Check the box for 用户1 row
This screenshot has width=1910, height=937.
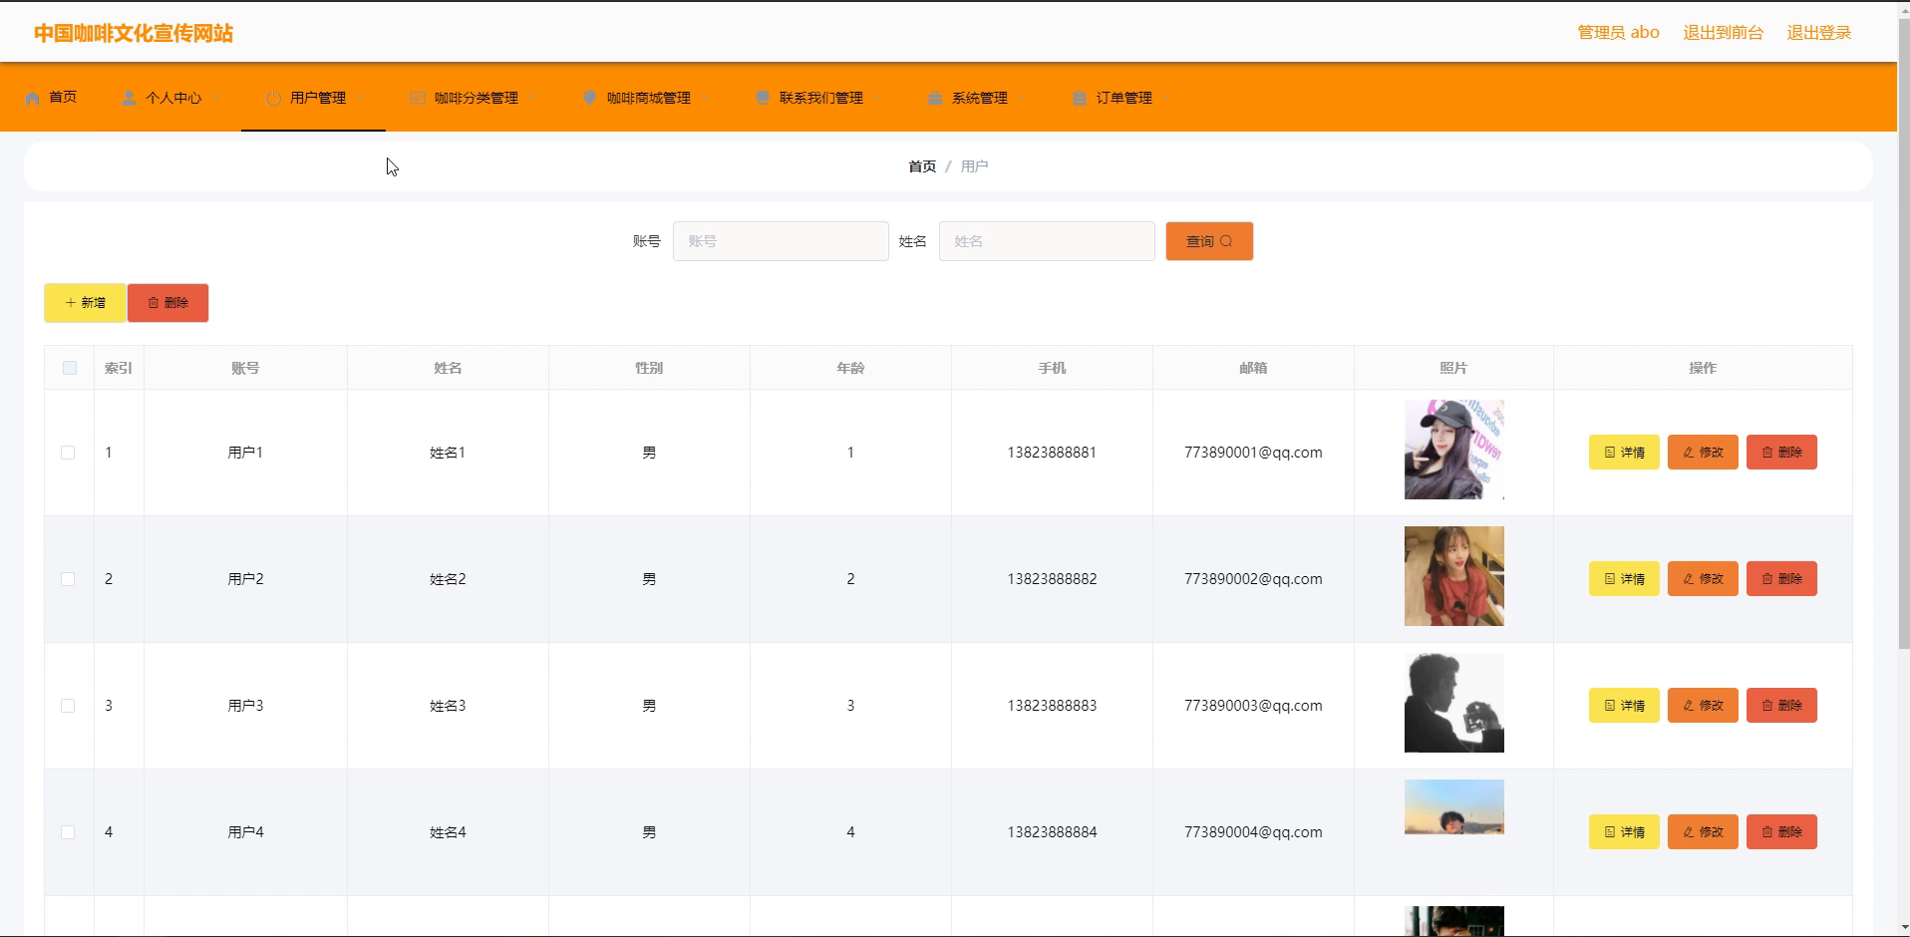click(x=68, y=453)
